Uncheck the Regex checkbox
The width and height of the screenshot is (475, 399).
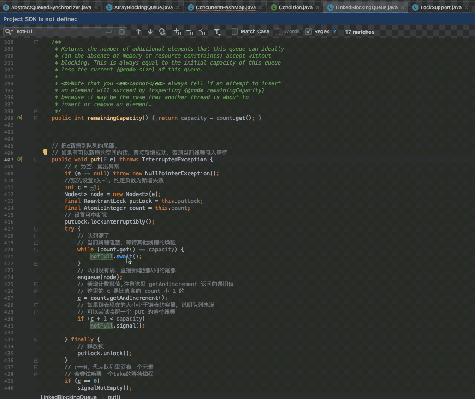pos(309,31)
